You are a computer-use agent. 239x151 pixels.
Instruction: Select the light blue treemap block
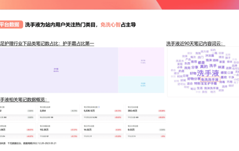click(141, 85)
